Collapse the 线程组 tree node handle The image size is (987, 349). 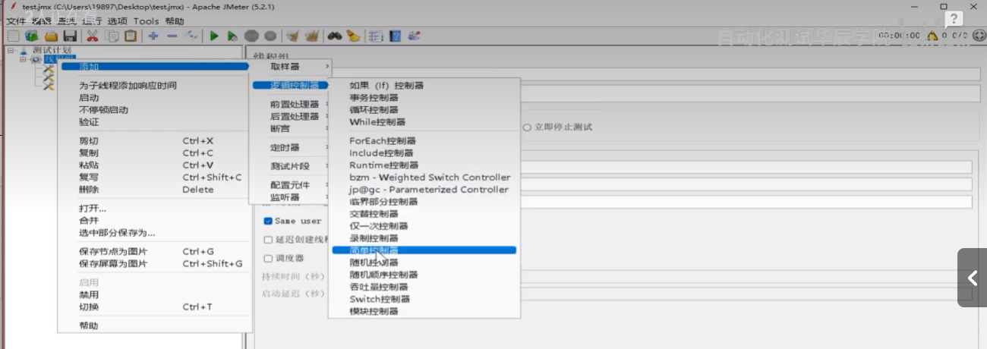click(23, 59)
